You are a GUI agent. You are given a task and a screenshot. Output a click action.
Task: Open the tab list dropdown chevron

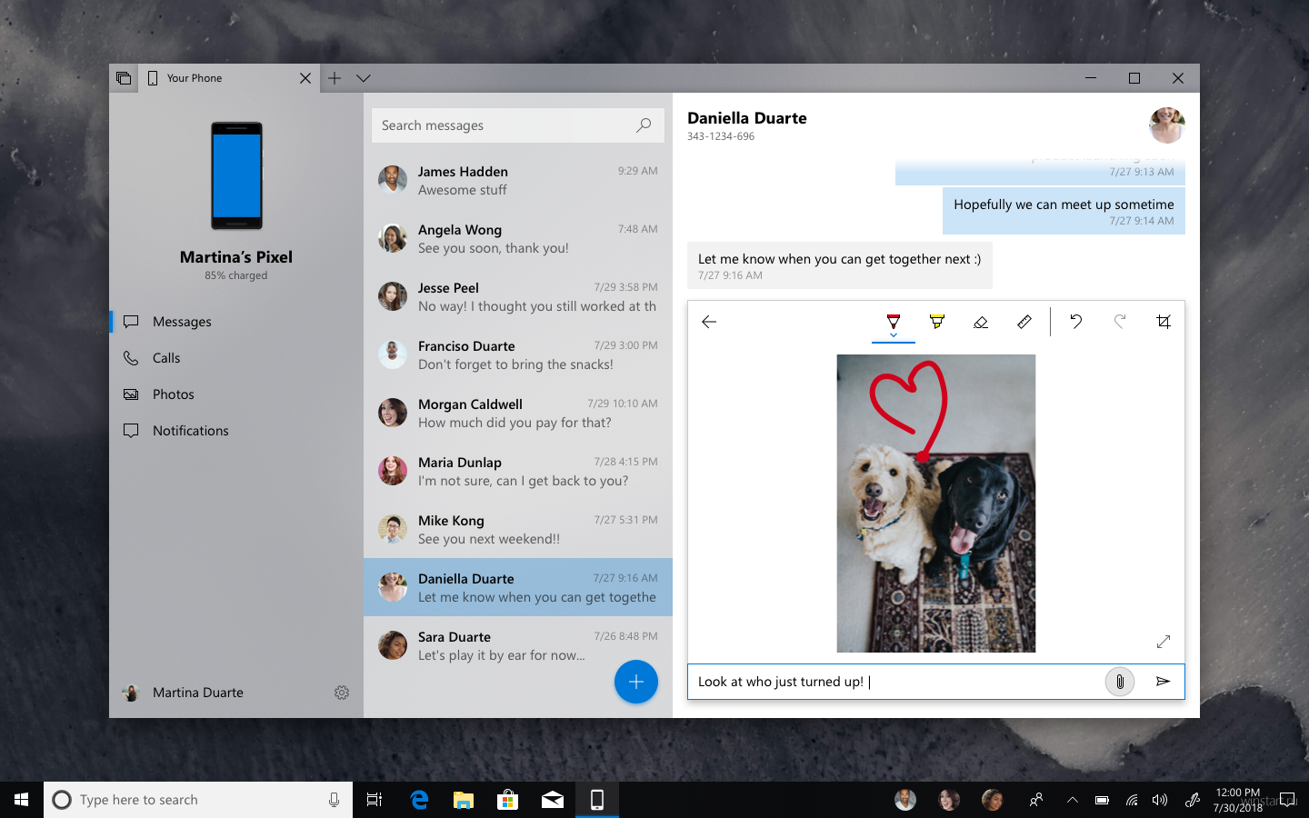(x=364, y=78)
